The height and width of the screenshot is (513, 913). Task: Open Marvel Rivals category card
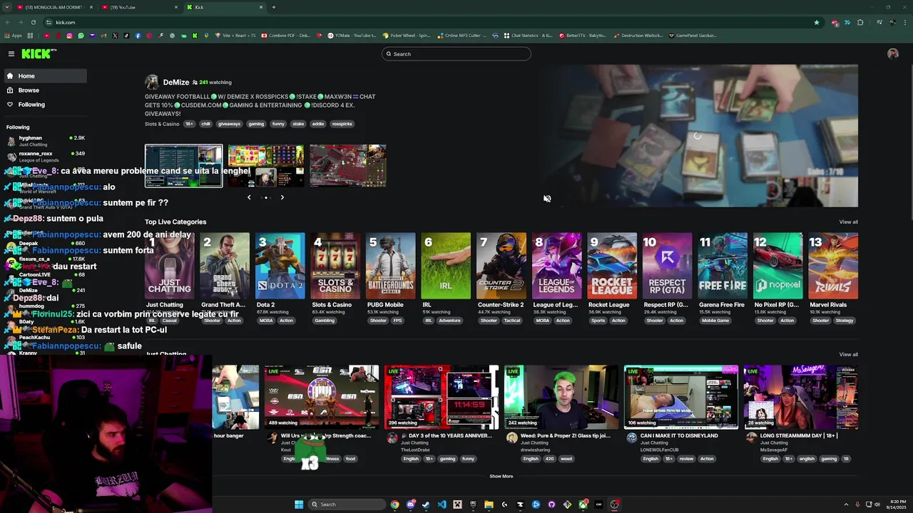tap(833, 266)
